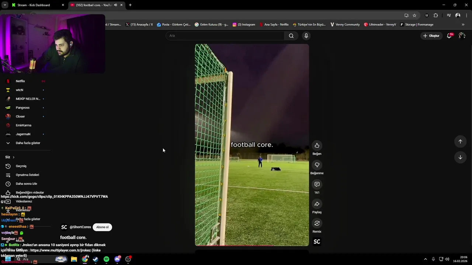The width and height of the screenshot is (472, 265).
Task: Open the Remix option
Action: coord(317,223)
